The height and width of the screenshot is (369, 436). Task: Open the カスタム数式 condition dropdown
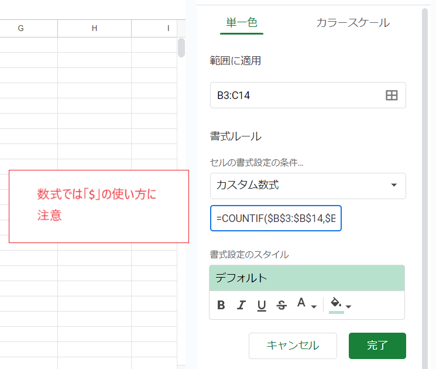pos(308,186)
